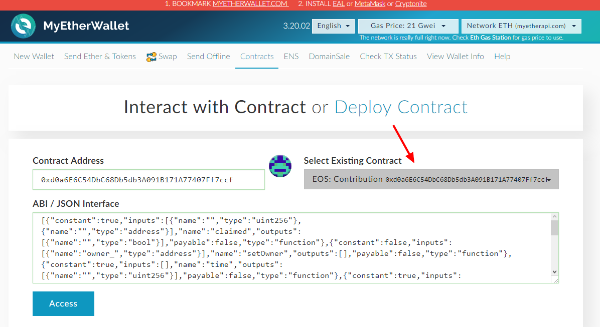Click the MyEtherWallet title text
Viewport: 600px width, 327px height.
(x=86, y=26)
